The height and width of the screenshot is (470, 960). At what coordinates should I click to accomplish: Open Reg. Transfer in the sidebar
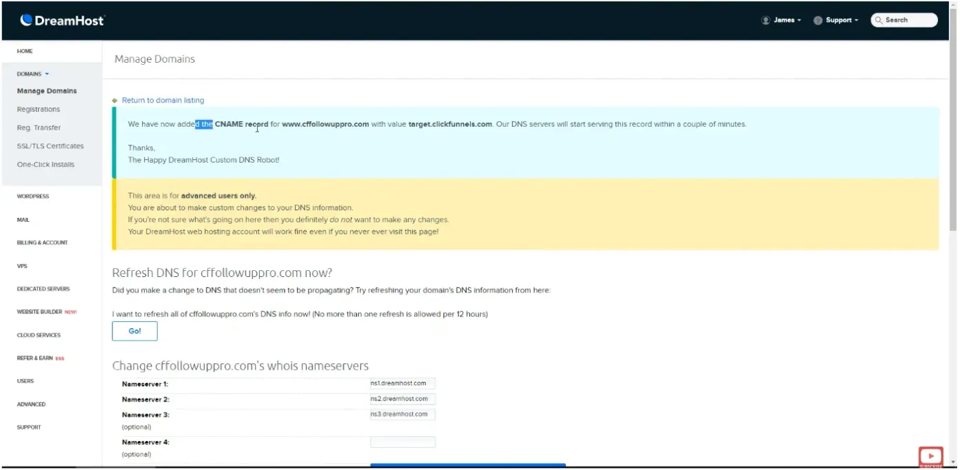tap(39, 127)
